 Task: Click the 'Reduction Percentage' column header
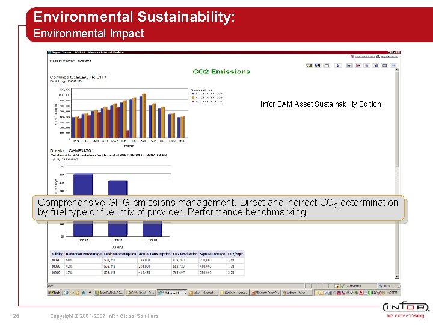point(84,254)
